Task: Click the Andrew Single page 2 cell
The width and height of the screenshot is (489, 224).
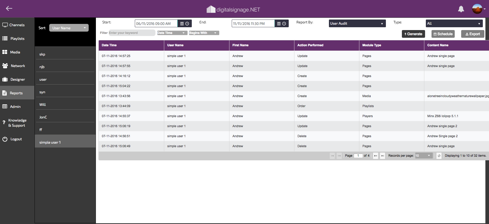Action: pos(457,136)
